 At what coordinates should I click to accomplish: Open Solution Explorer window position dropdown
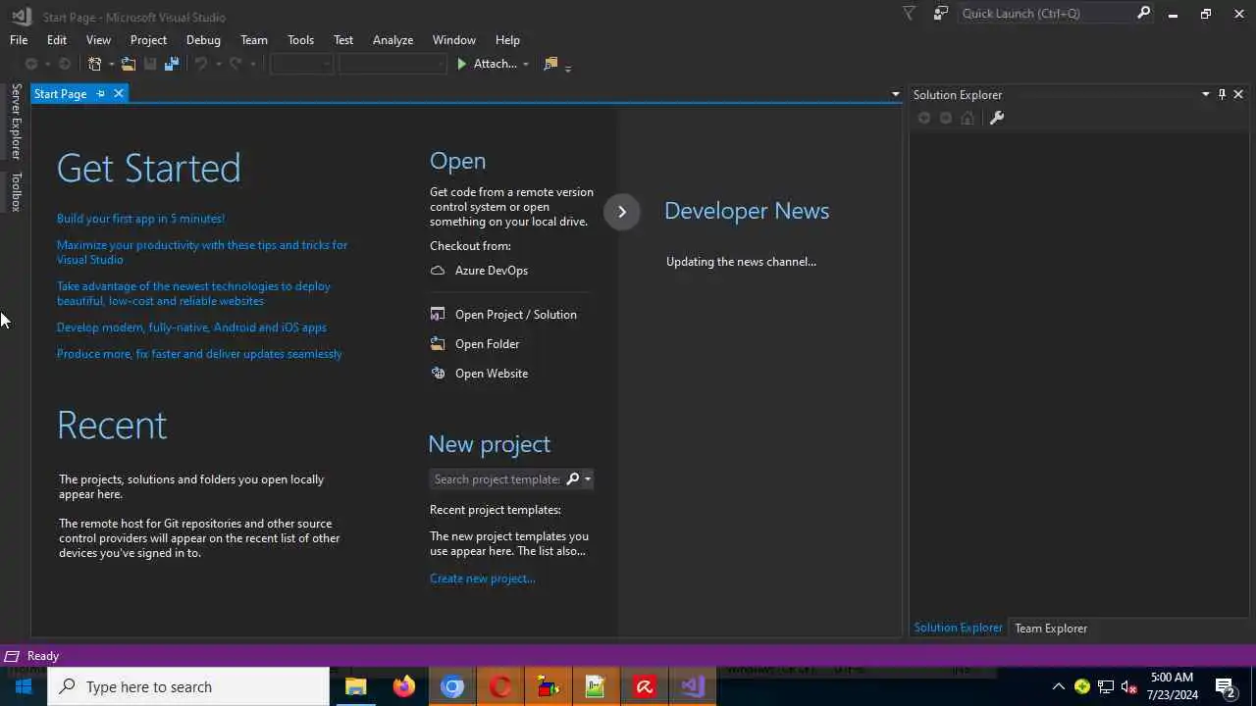pos(1206,94)
